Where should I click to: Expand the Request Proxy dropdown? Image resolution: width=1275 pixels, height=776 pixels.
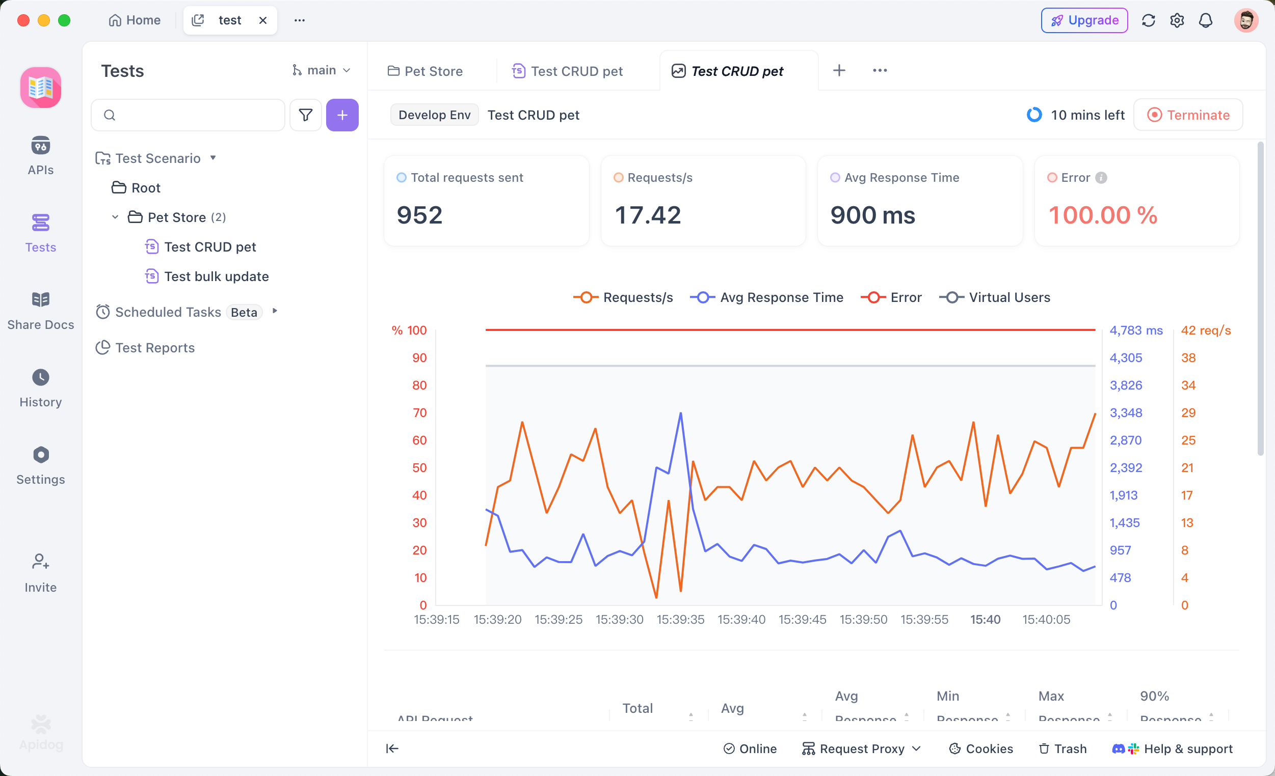(862, 748)
